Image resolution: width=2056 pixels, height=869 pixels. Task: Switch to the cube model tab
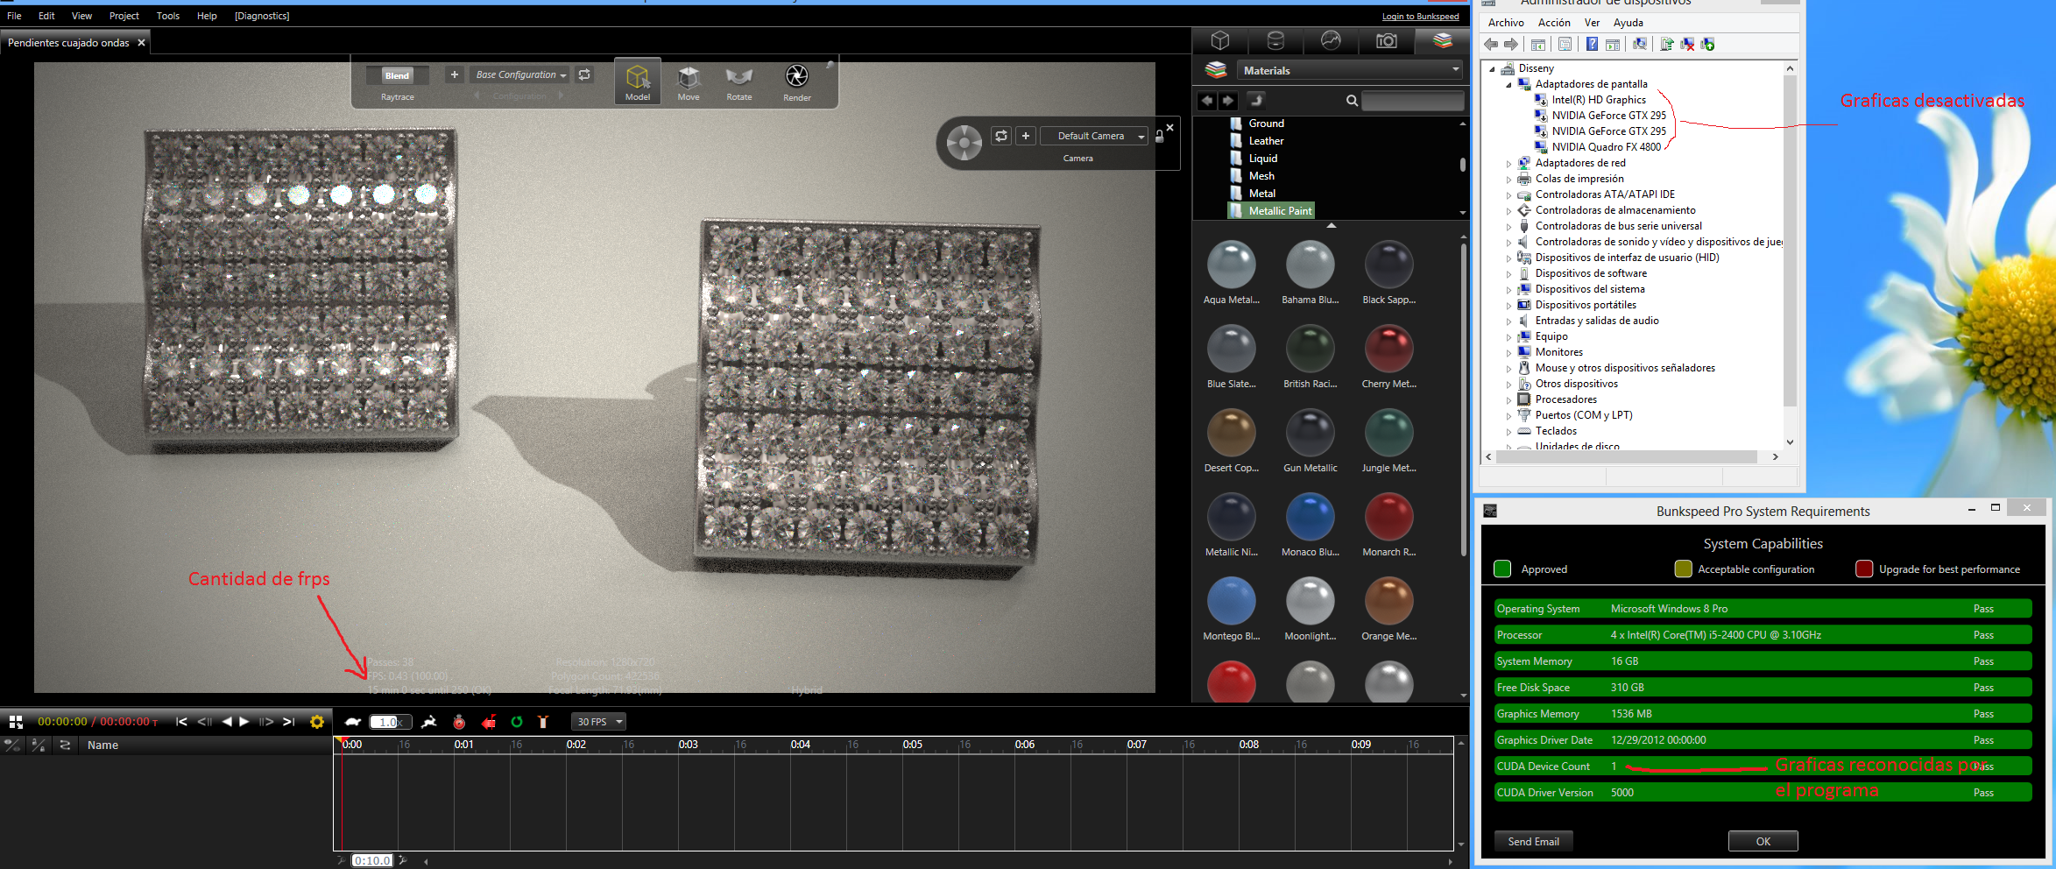[x=1220, y=41]
